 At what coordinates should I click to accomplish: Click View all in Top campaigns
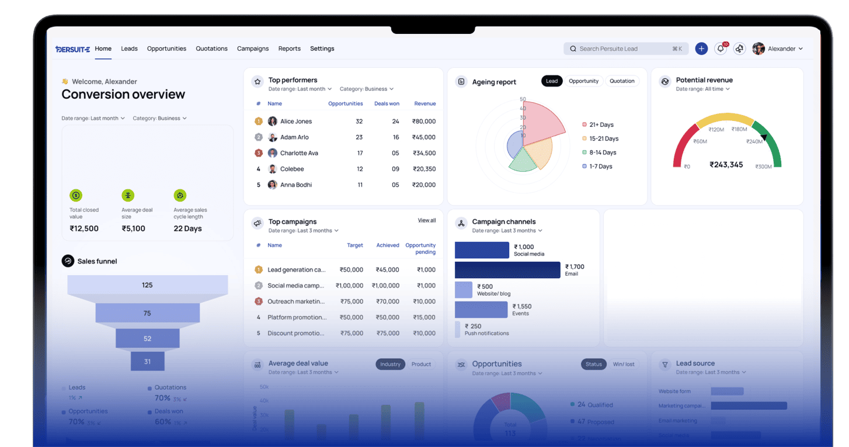click(x=426, y=220)
